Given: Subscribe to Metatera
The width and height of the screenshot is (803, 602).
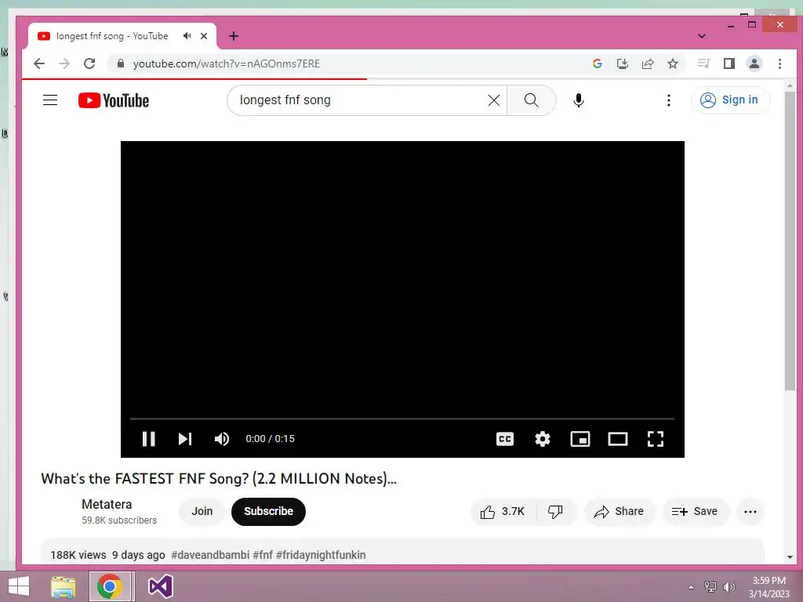Looking at the screenshot, I should click(x=268, y=511).
